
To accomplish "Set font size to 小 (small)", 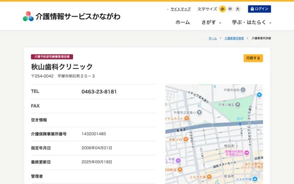I will pos(222,9).
